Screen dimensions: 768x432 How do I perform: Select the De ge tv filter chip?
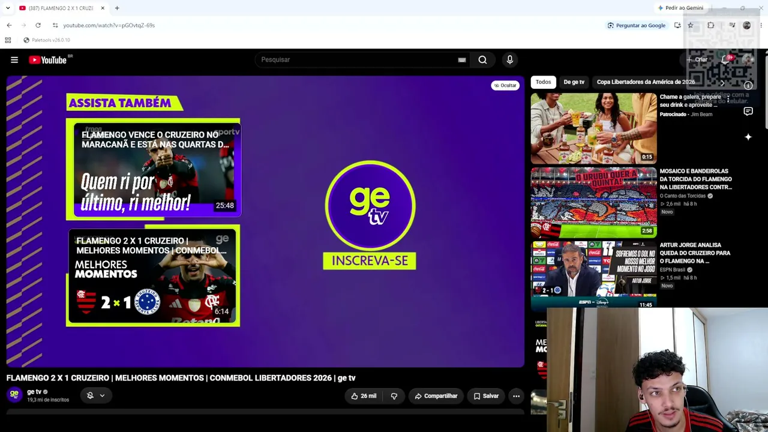(x=574, y=82)
